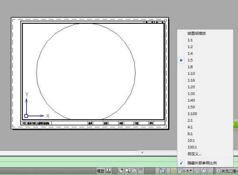Select the Zoom magnifier tool
Screen dimensions: 238x175
point(127,171)
